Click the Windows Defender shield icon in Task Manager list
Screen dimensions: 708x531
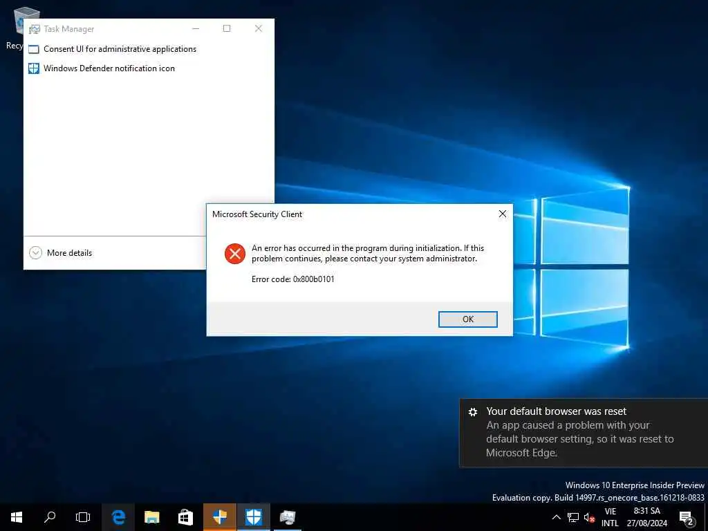(34, 68)
